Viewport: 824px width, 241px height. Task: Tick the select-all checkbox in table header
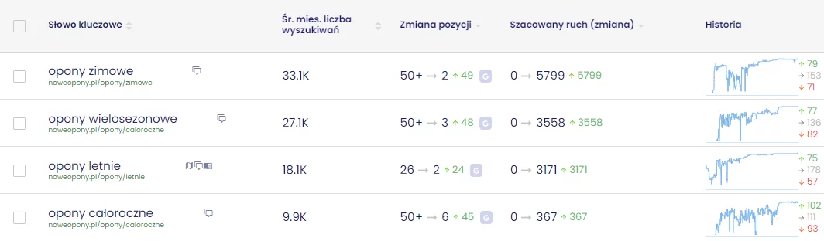point(19,26)
